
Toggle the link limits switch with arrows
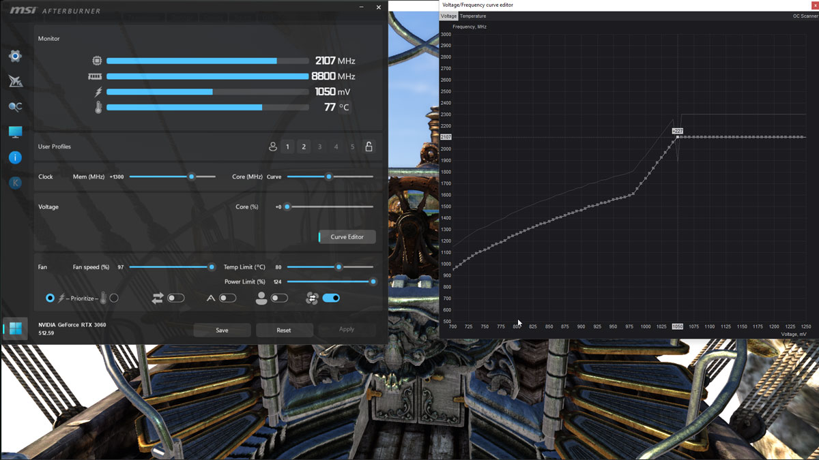175,298
